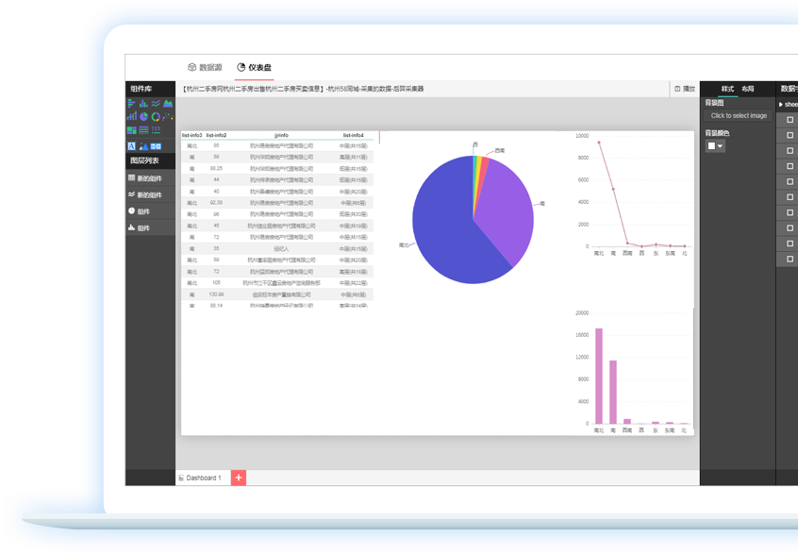Select the pie chart component icon
798x554 pixels.
(x=143, y=116)
